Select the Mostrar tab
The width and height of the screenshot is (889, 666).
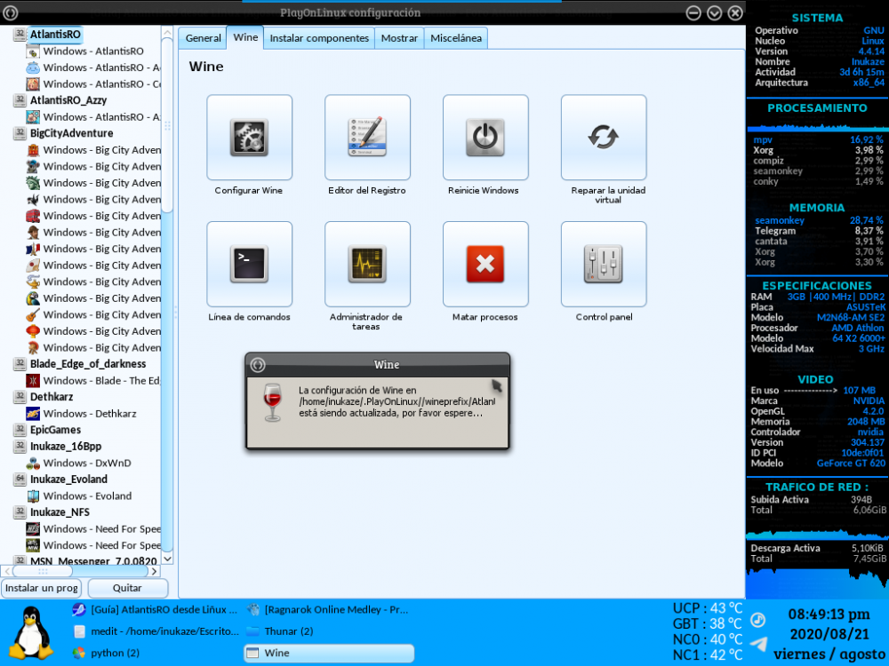coord(399,38)
